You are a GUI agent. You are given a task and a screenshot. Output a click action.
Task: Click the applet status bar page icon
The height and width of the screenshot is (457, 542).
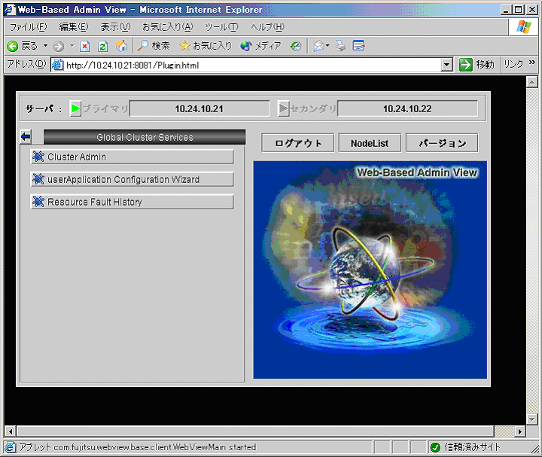point(10,447)
